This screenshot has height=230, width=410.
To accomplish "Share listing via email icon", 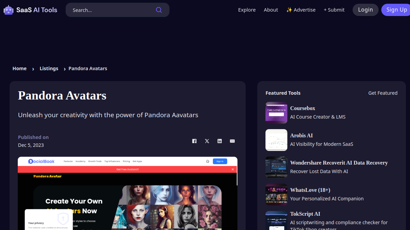I will click(232, 141).
